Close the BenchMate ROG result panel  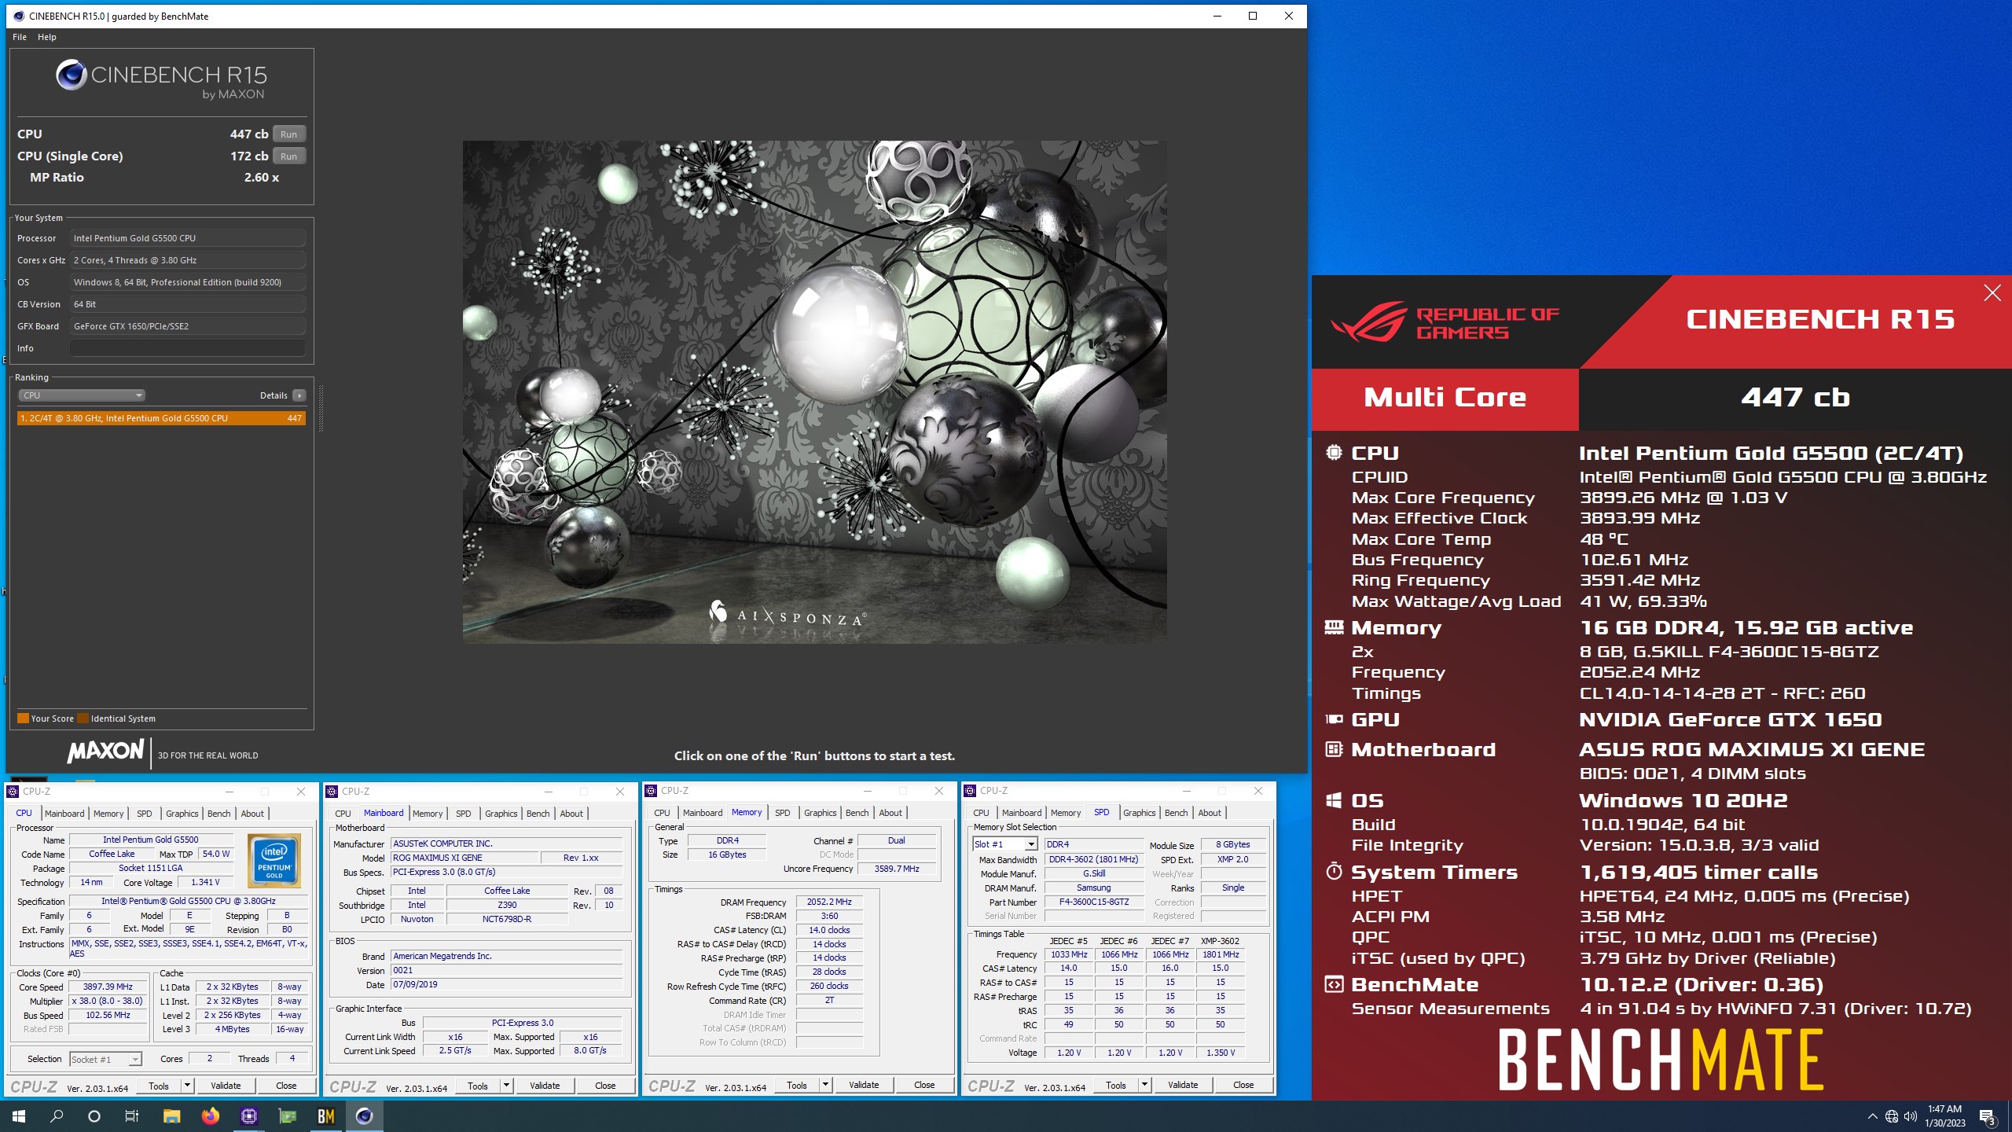click(x=1992, y=293)
